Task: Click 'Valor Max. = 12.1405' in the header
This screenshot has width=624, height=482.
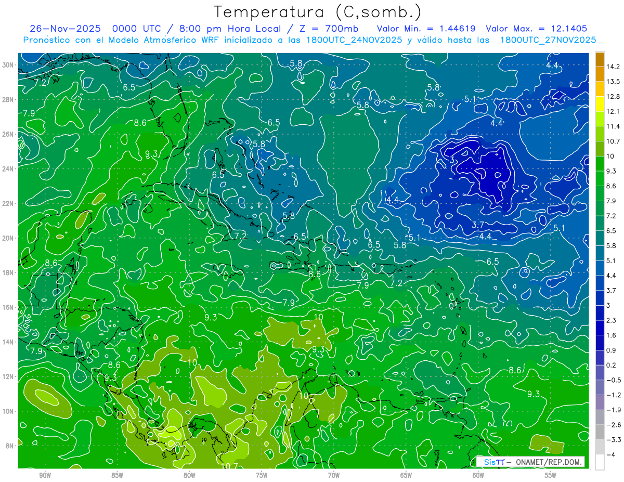Action: coord(537,29)
